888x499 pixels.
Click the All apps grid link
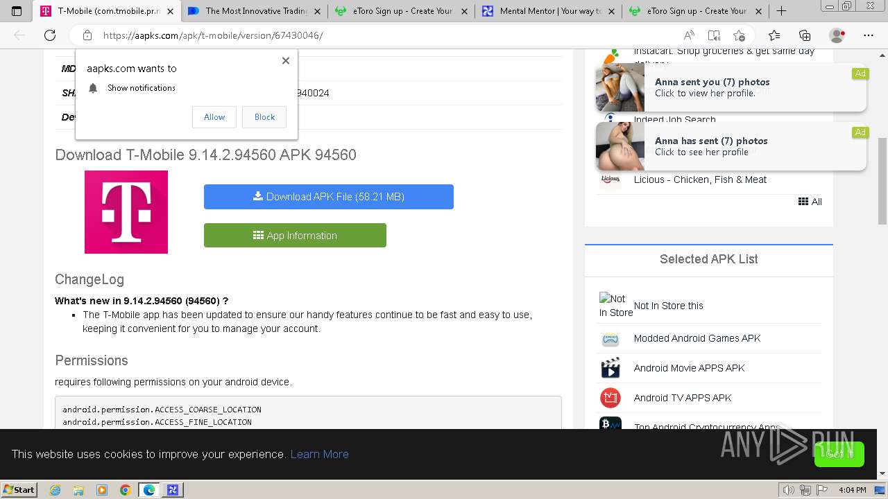(x=810, y=202)
